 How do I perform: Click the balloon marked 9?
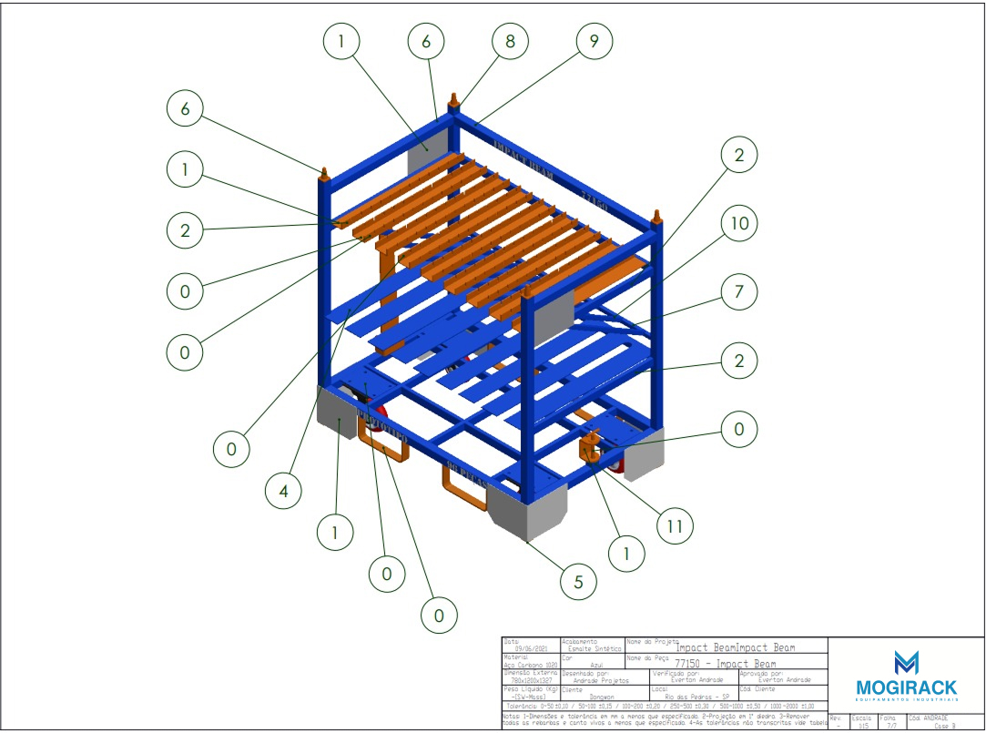pos(595,41)
